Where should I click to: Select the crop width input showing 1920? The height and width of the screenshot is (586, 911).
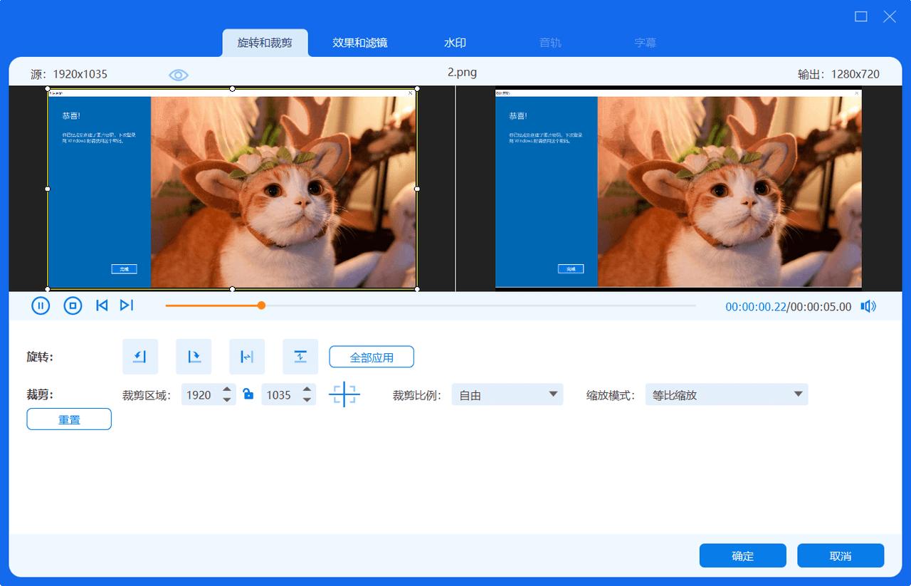203,394
